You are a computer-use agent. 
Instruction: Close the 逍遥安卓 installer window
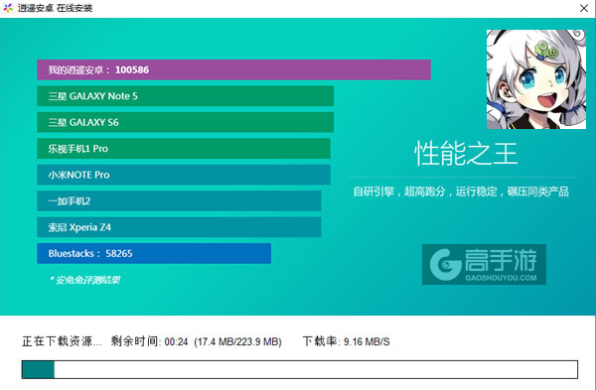point(584,8)
